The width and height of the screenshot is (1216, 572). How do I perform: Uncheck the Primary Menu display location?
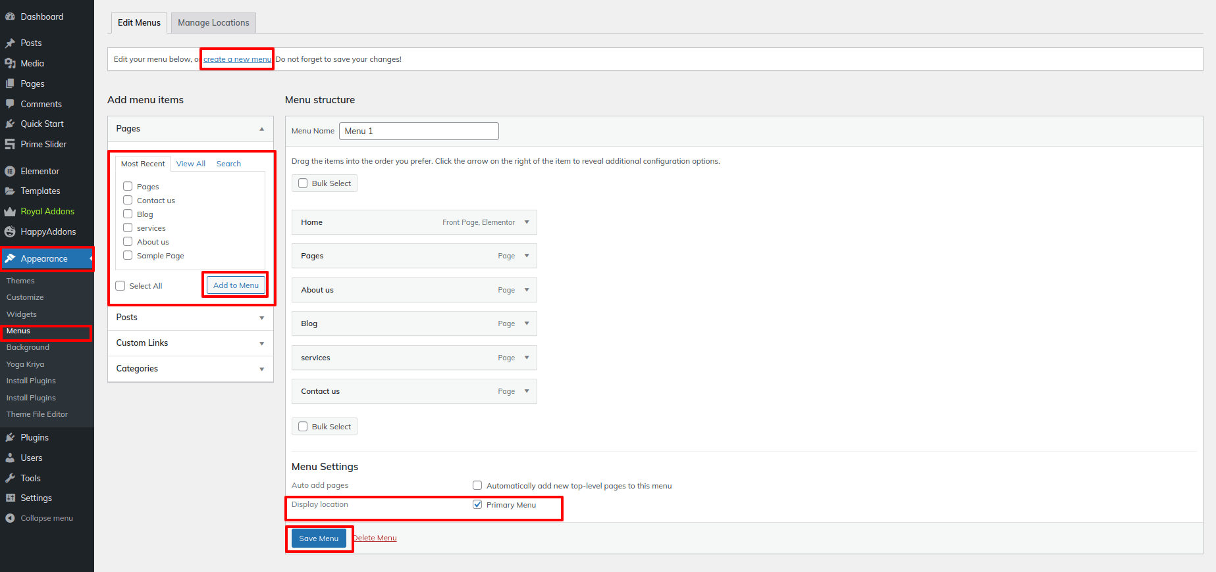pyautogui.click(x=477, y=505)
